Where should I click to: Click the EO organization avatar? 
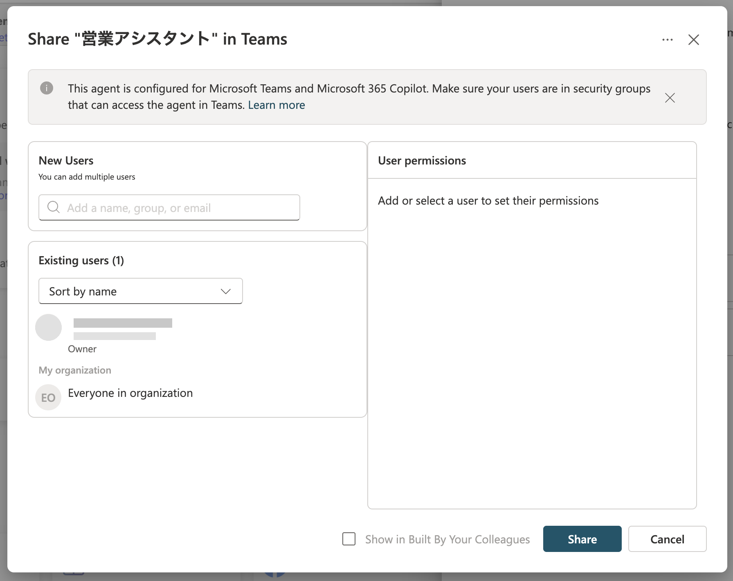coord(48,397)
